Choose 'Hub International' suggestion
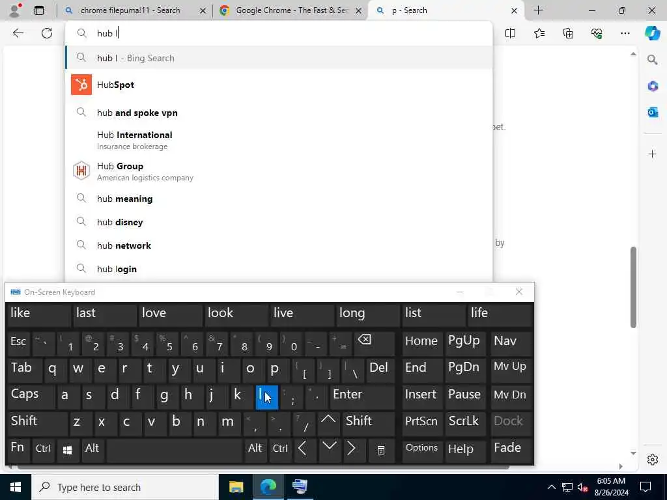 pos(279,141)
